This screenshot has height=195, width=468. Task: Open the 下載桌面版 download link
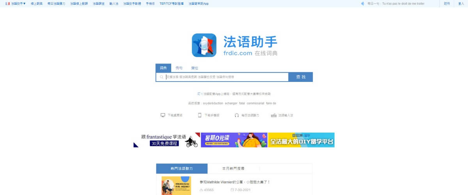click(x=175, y=115)
